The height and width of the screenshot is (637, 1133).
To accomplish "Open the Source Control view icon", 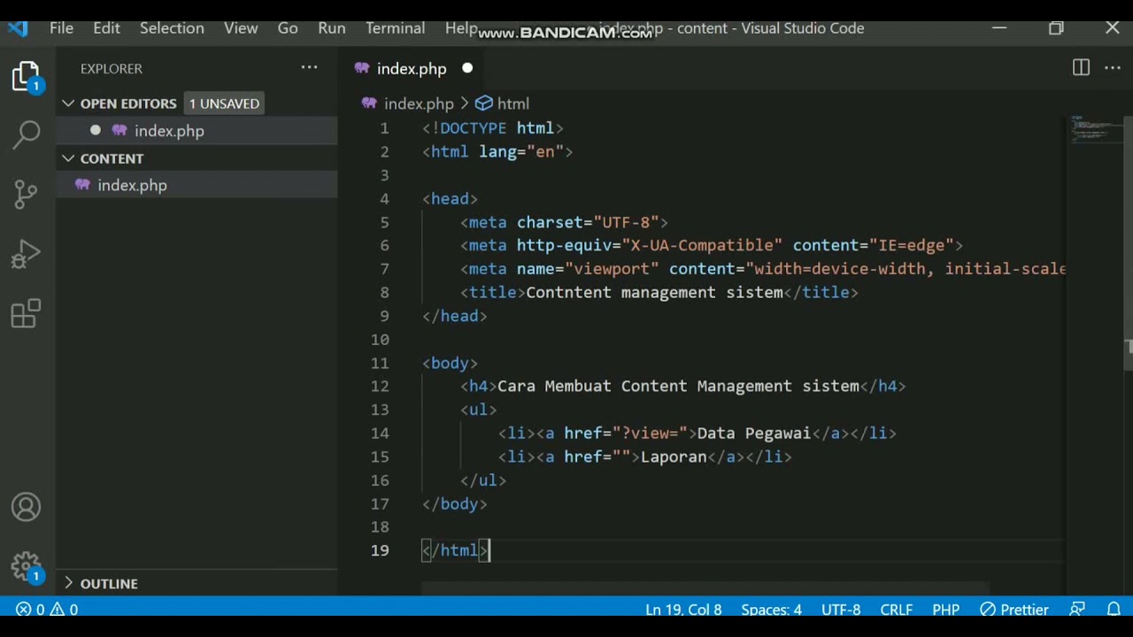I will [27, 195].
